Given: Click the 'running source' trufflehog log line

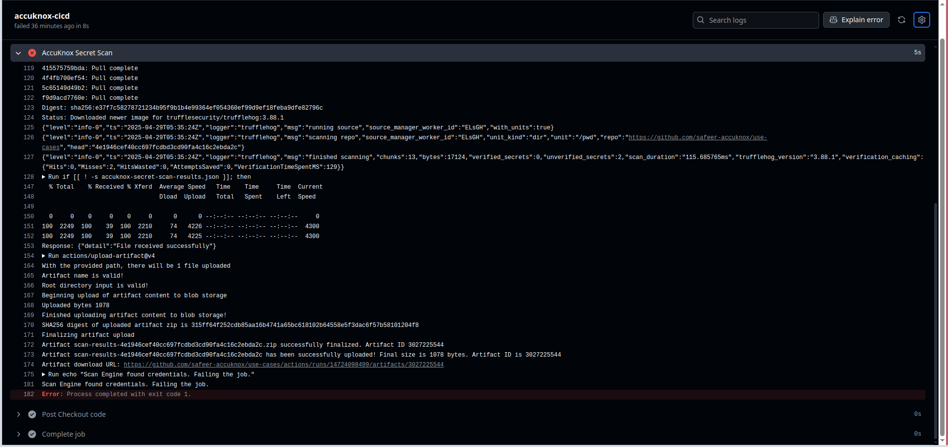Looking at the screenshot, I should click(298, 127).
